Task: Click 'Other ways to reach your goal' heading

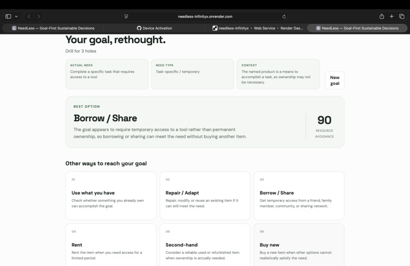Action: (106, 163)
